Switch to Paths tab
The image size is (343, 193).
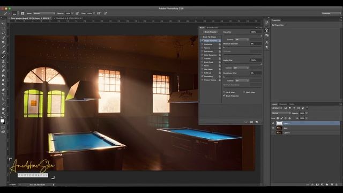(x=292, y=104)
